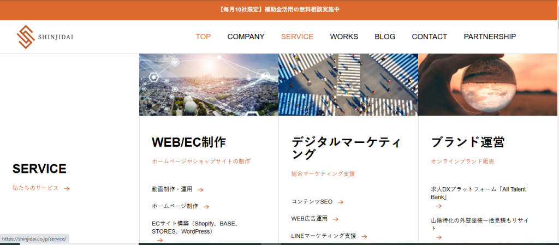Open the CONTACT page link
The height and width of the screenshot is (245, 559).
(429, 37)
